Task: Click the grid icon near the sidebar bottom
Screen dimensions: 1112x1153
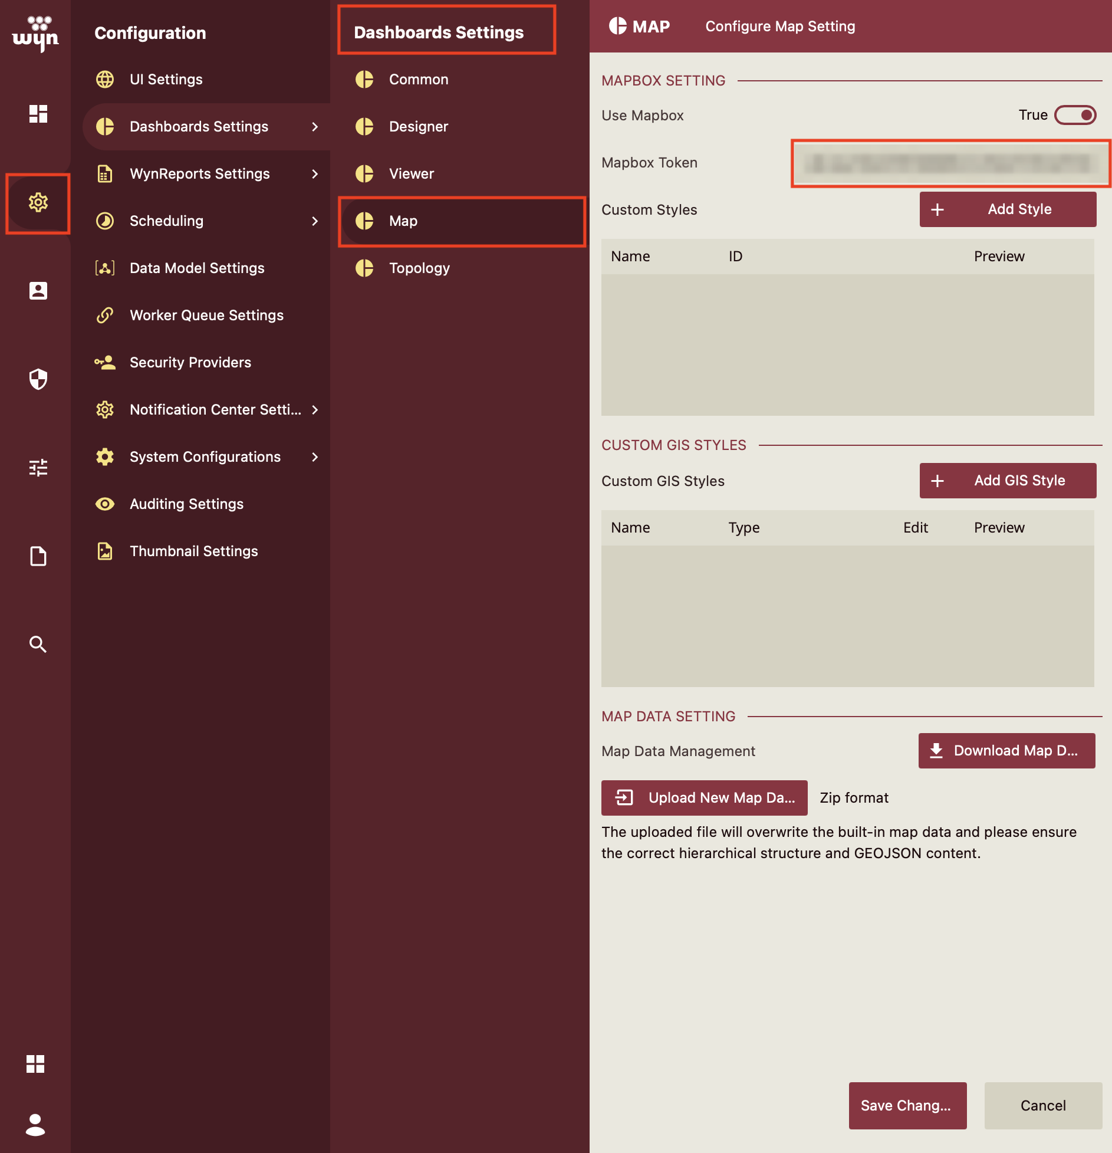Action: (x=37, y=1063)
